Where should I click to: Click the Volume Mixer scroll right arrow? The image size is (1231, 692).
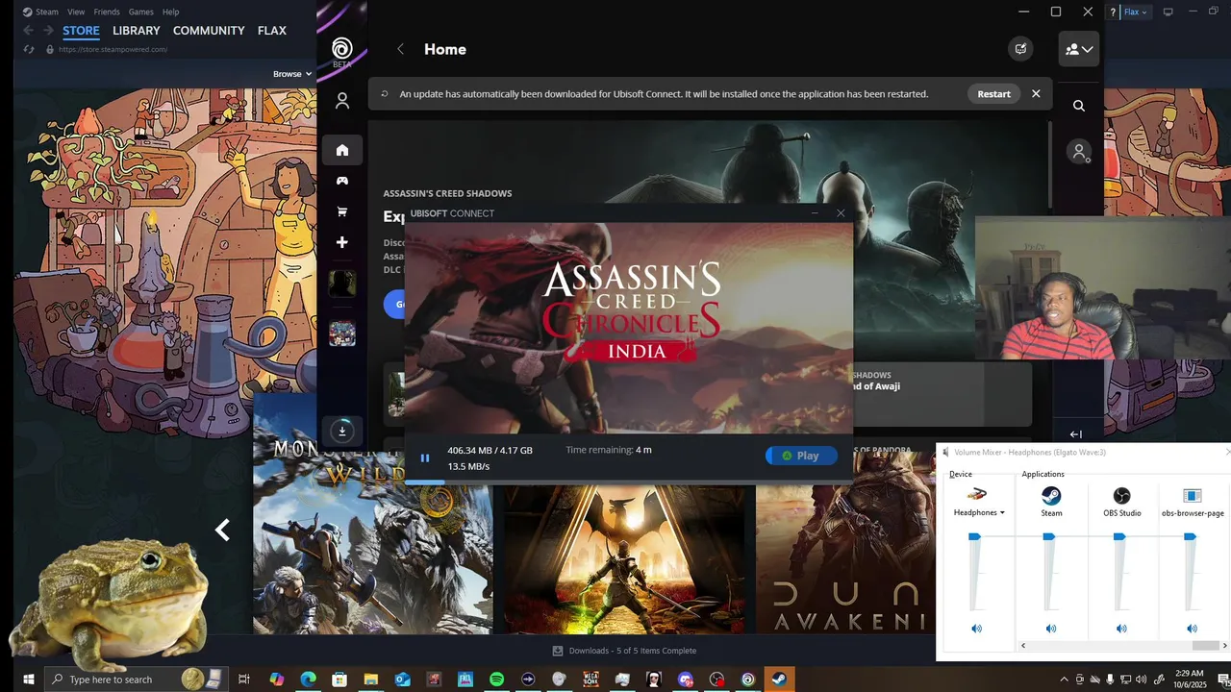pos(1226,645)
